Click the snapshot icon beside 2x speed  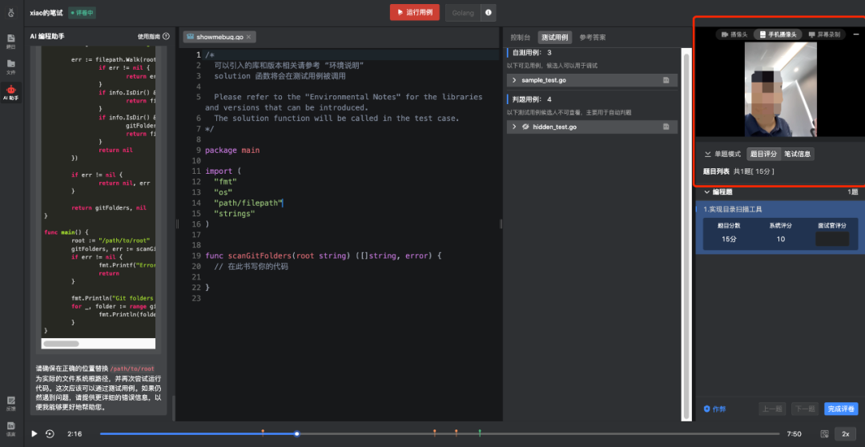click(x=825, y=433)
